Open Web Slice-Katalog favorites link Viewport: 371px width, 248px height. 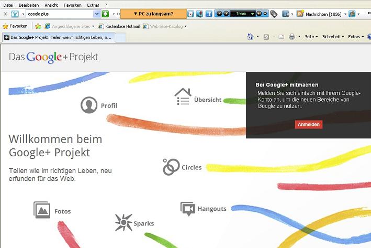coord(163,26)
